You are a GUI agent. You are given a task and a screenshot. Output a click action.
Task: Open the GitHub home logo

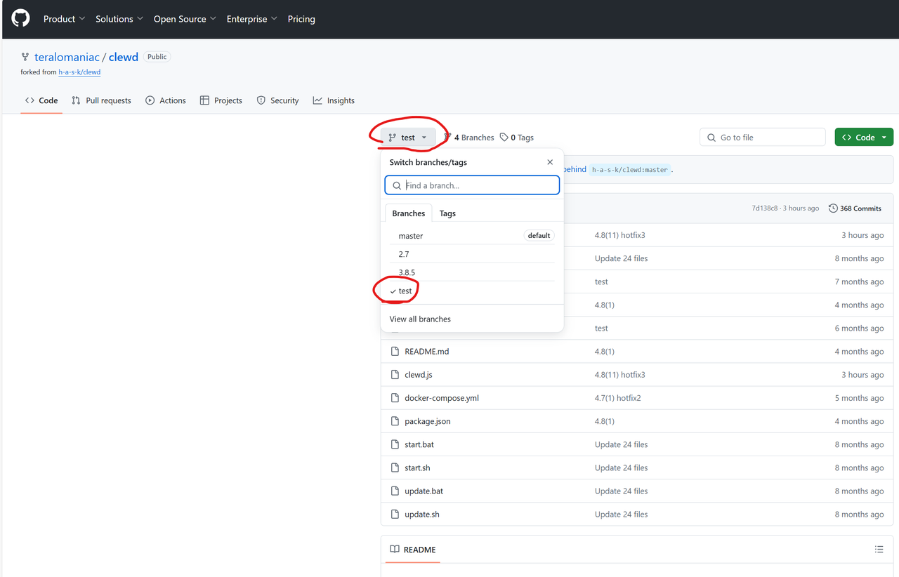(x=21, y=19)
